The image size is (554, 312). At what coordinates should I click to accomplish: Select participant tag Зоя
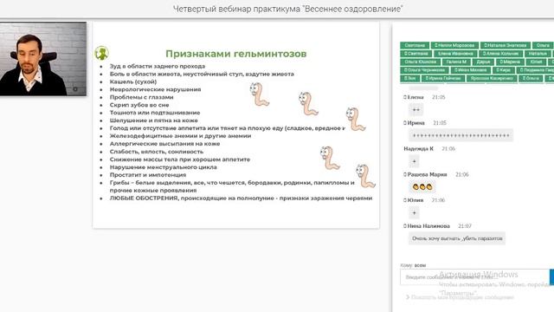click(x=410, y=78)
